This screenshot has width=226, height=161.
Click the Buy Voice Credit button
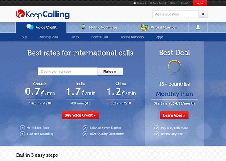pos(80,115)
